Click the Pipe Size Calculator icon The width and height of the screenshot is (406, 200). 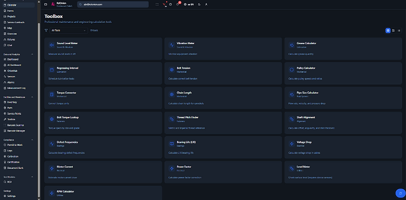click(292, 94)
